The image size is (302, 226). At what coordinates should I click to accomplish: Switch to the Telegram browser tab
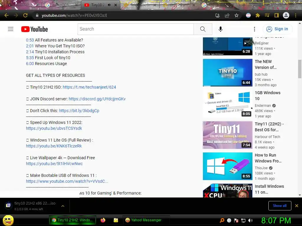click(140, 5)
